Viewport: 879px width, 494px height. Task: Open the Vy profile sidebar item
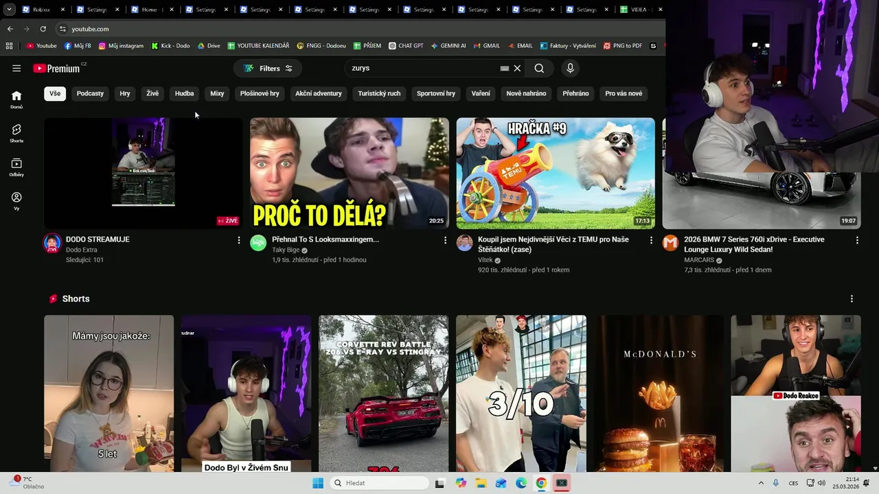pyautogui.click(x=16, y=201)
